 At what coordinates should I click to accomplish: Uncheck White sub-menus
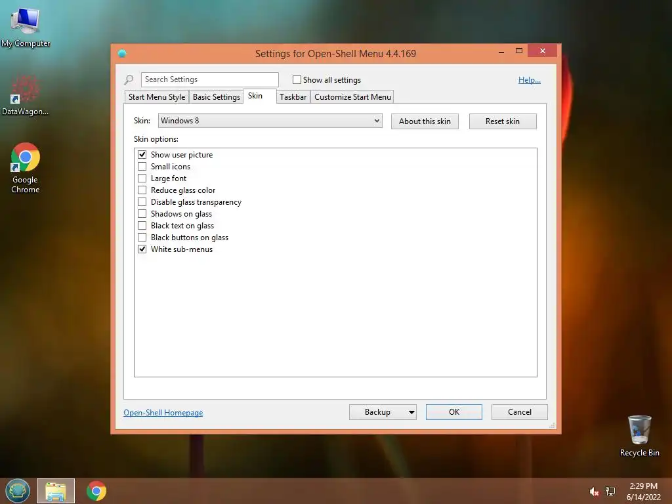142,249
